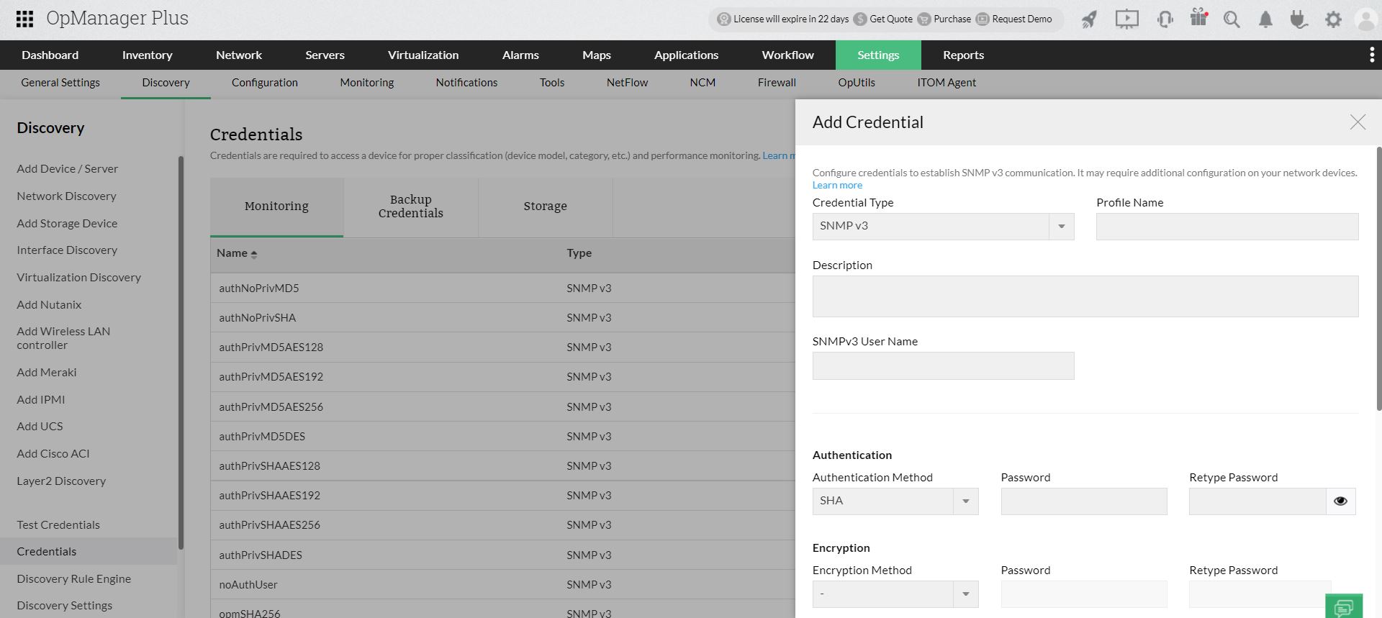
Task: Open the Authentication Method dropdown
Action: (x=965, y=501)
